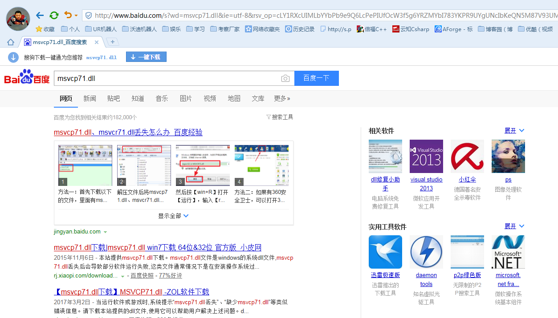The width and height of the screenshot is (558, 318).
Task: Click the step 2 tutorial thumbnail
Action: point(144,165)
